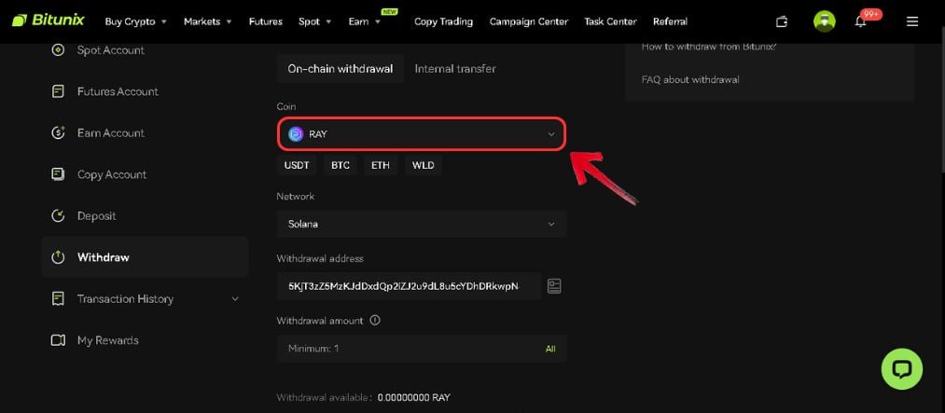Click the Withdraw sidebar icon
This screenshot has width=945, height=413.
tap(58, 257)
